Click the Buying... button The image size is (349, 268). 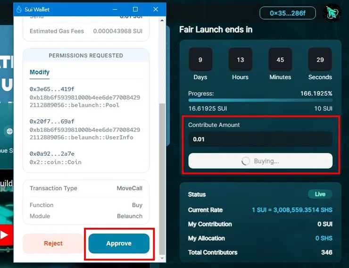click(x=260, y=161)
